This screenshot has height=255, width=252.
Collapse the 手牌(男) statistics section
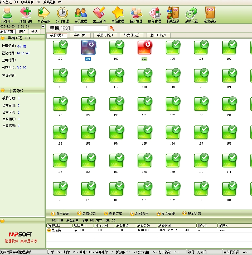[3, 91]
